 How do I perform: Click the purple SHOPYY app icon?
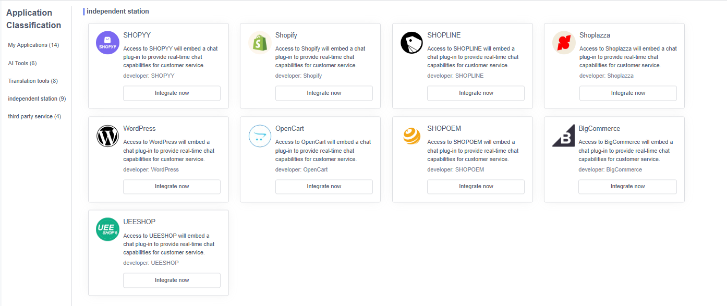(107, 43)
